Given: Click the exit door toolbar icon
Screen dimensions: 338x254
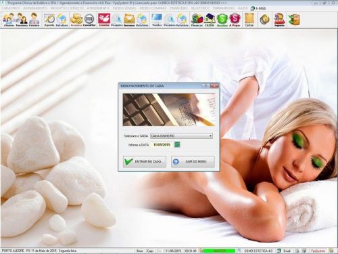Looking at the screenshot, I should pos(294,20).
